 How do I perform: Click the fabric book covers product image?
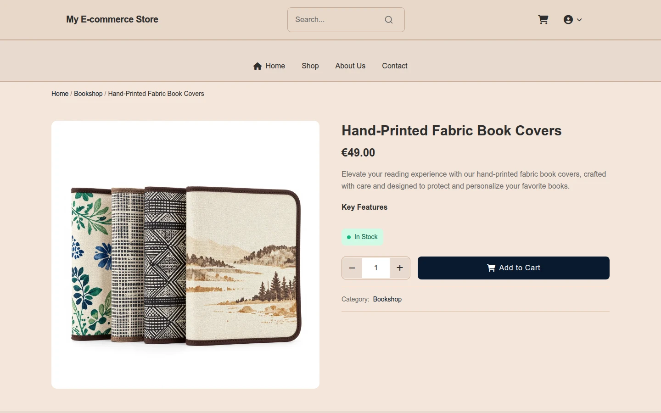185,255
